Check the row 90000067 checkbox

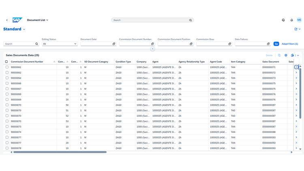pos(7,89)
